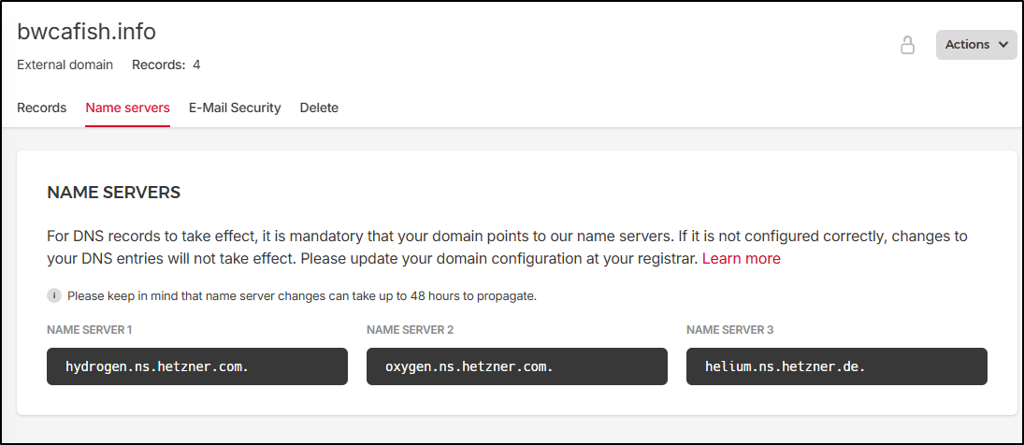Click the chevron arrow on Actions
Viewport: 1024px width, 445px height.
1002,45
